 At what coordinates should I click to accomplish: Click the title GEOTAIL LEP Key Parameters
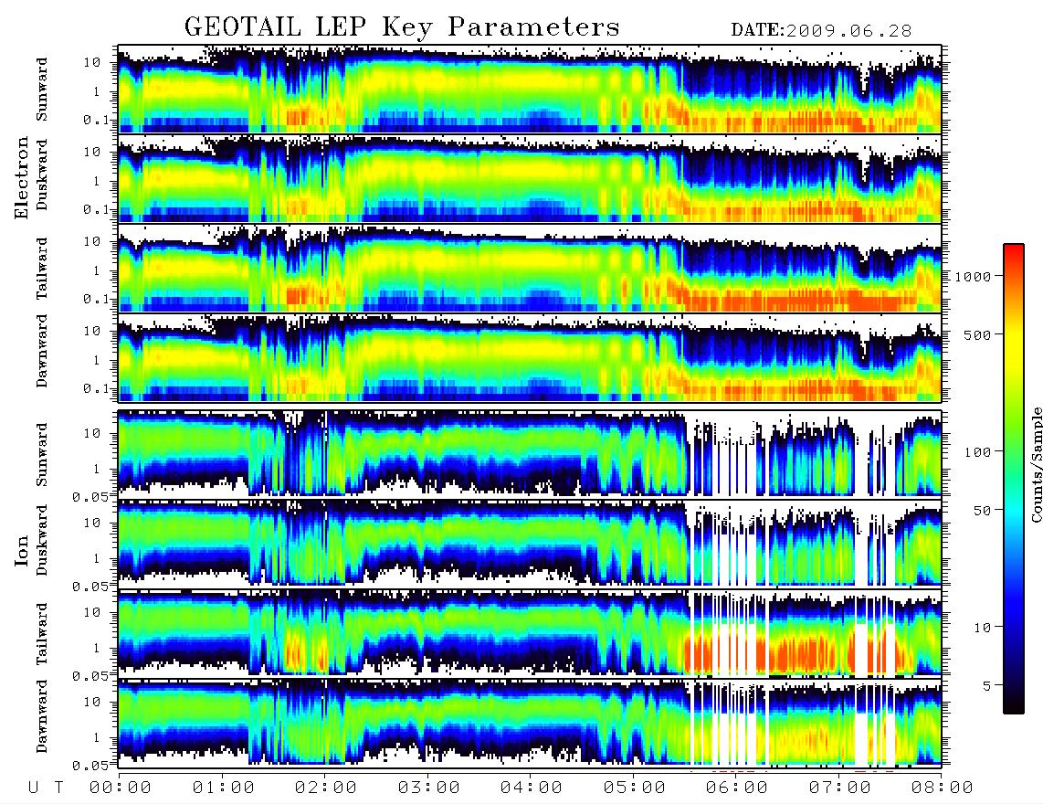click(x=402, y=27)
